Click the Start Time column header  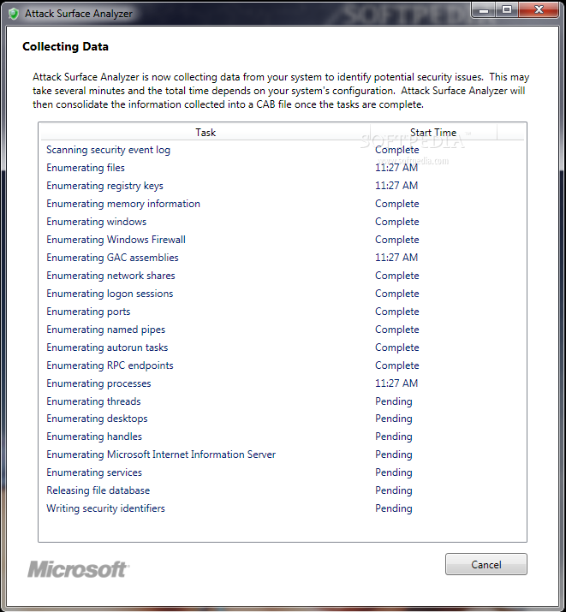[433, 133]
